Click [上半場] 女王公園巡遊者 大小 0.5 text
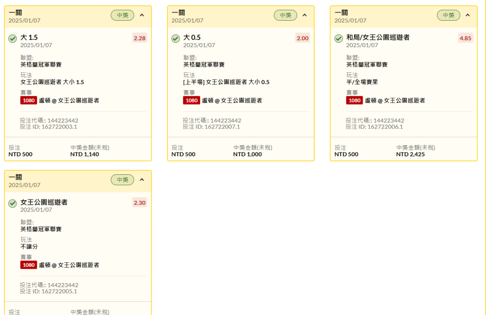Viewport: 486px width, 315px height. [x=226, y=82]
